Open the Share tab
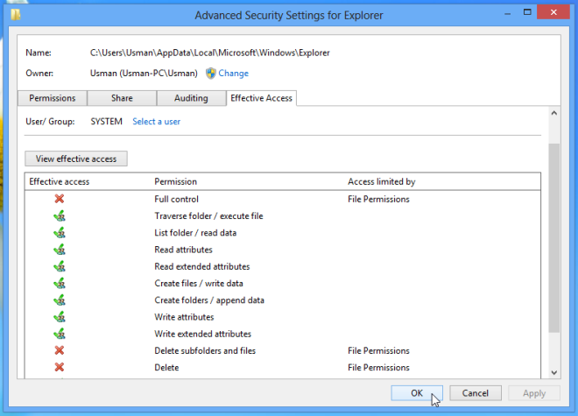Screen dimensions: 578x416 click(x=122, y=98)
